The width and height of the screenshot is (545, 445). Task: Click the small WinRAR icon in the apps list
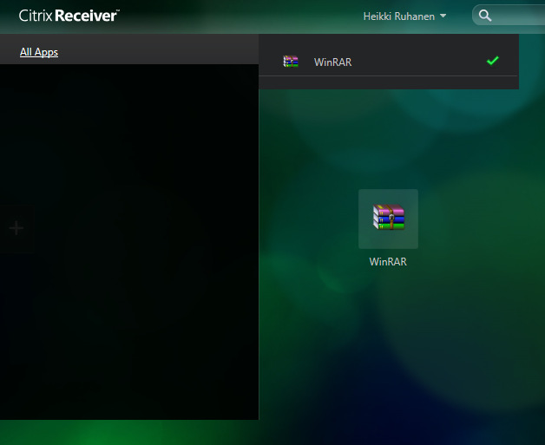point(291,62)
